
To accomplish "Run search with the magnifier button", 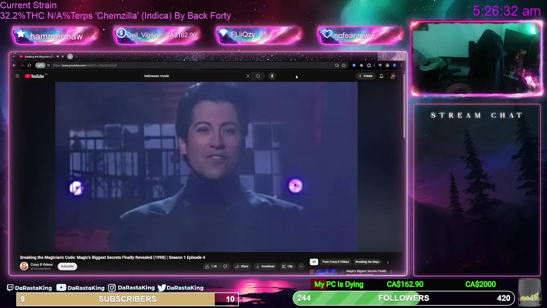I will (258, 76).
